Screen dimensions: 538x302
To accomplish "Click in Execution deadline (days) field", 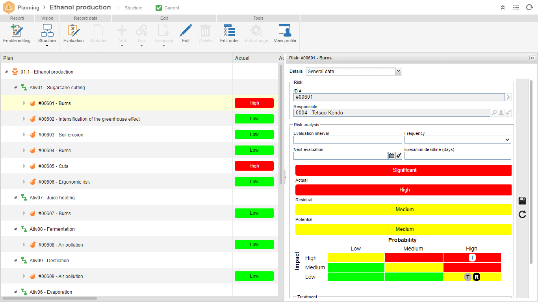I will 458,156.
